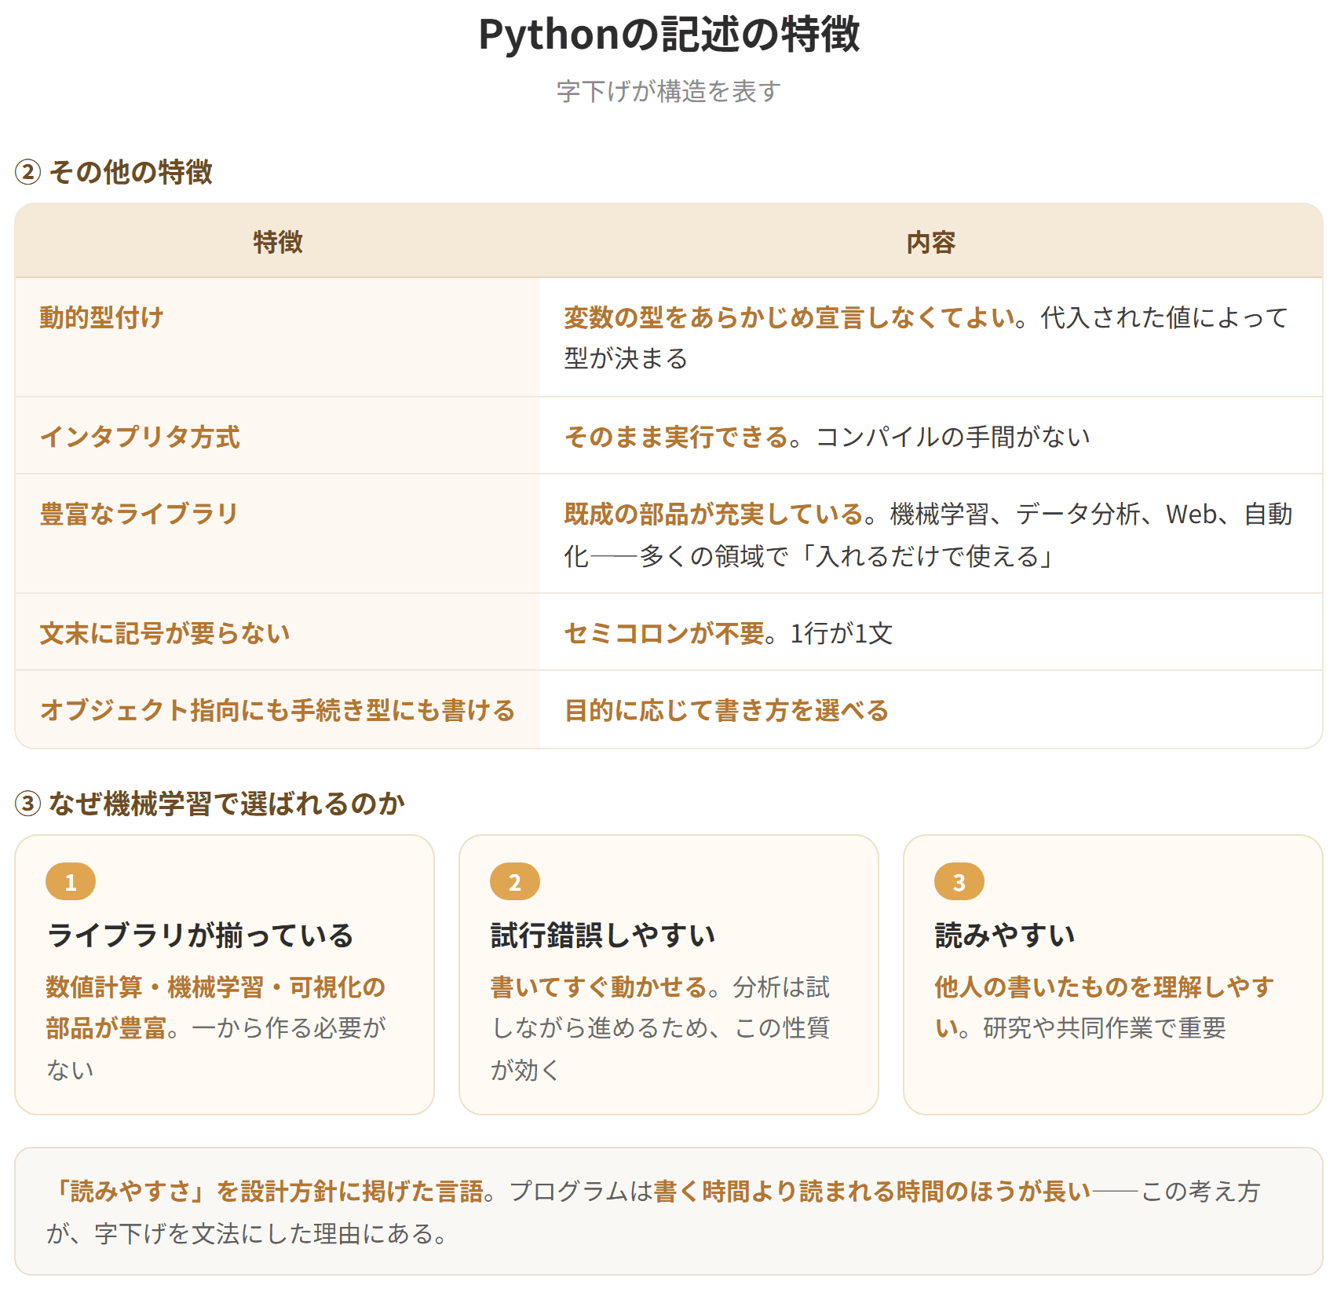This screenshot has height=1289, width=1337.
Task: Click the text コンパイルの手間がない
Action: pos(954,437)
